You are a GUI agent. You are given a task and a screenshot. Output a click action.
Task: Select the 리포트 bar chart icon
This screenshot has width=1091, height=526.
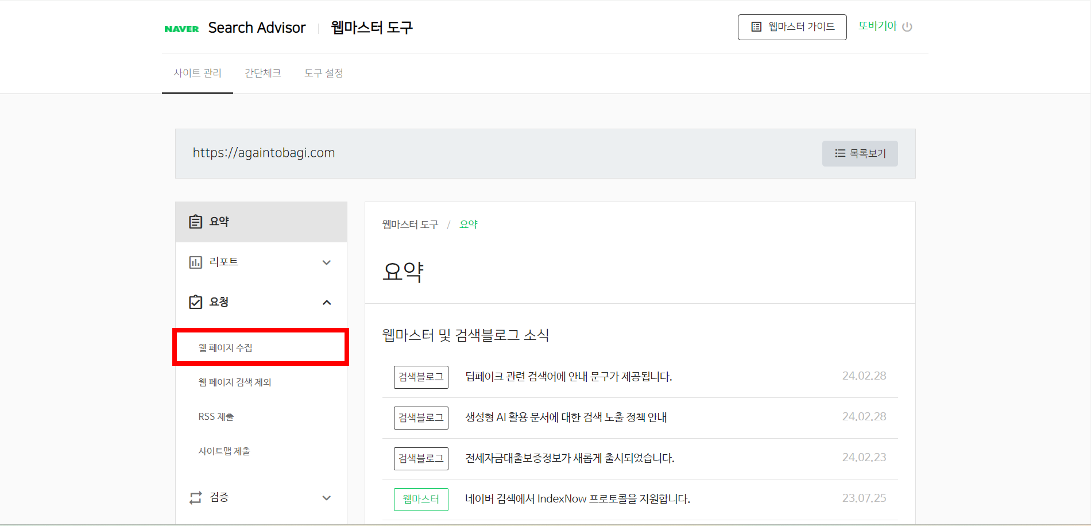[195, 262]
